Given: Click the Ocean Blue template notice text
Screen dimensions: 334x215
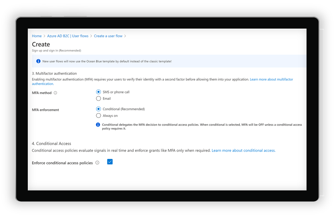Looking at the screenshot, I should coord(107,61).
